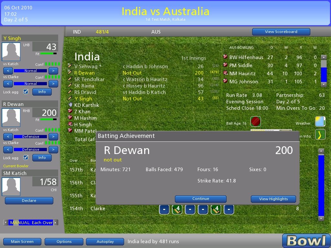This screenshot has height=248, width=331.
Task: Open the Weather forecast icon
Action: click(320, 121)
